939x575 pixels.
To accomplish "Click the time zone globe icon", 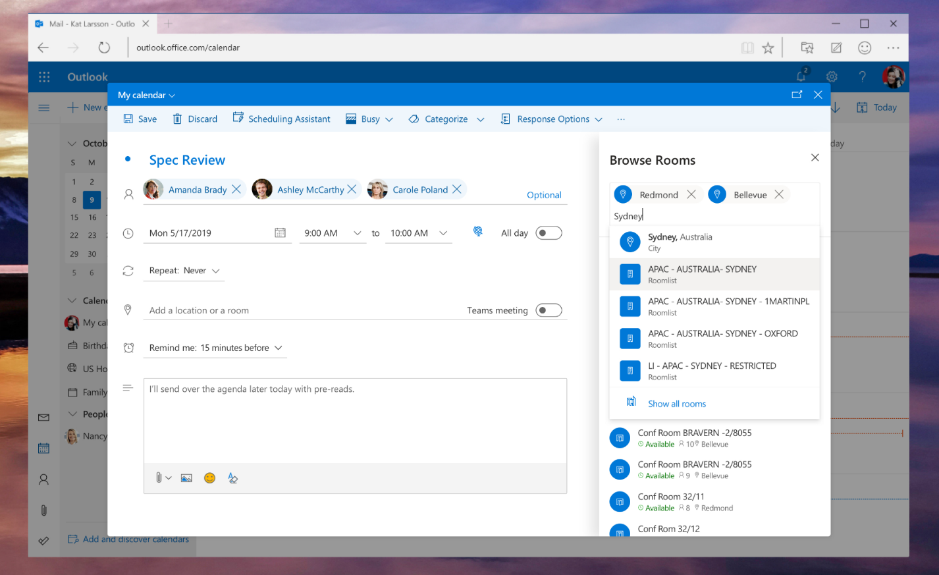I will [x=478, y=233].
